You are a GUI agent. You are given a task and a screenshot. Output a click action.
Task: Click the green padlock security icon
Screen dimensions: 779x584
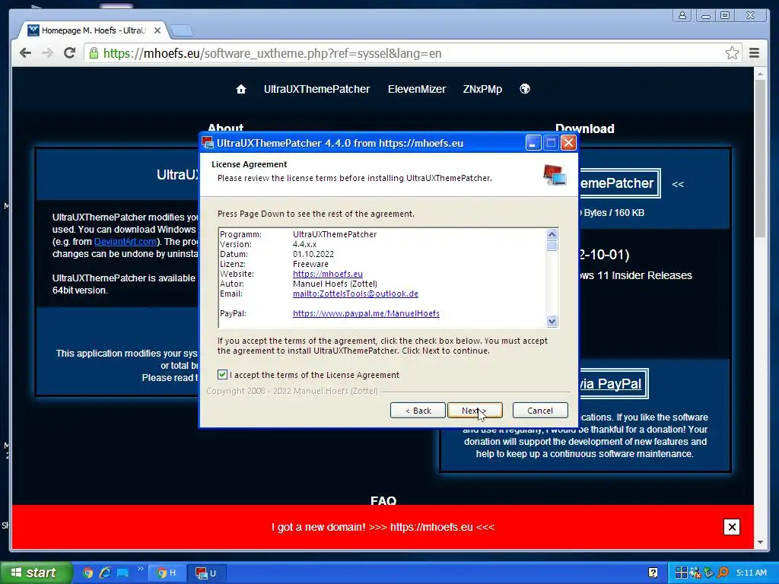click(94, 53)
